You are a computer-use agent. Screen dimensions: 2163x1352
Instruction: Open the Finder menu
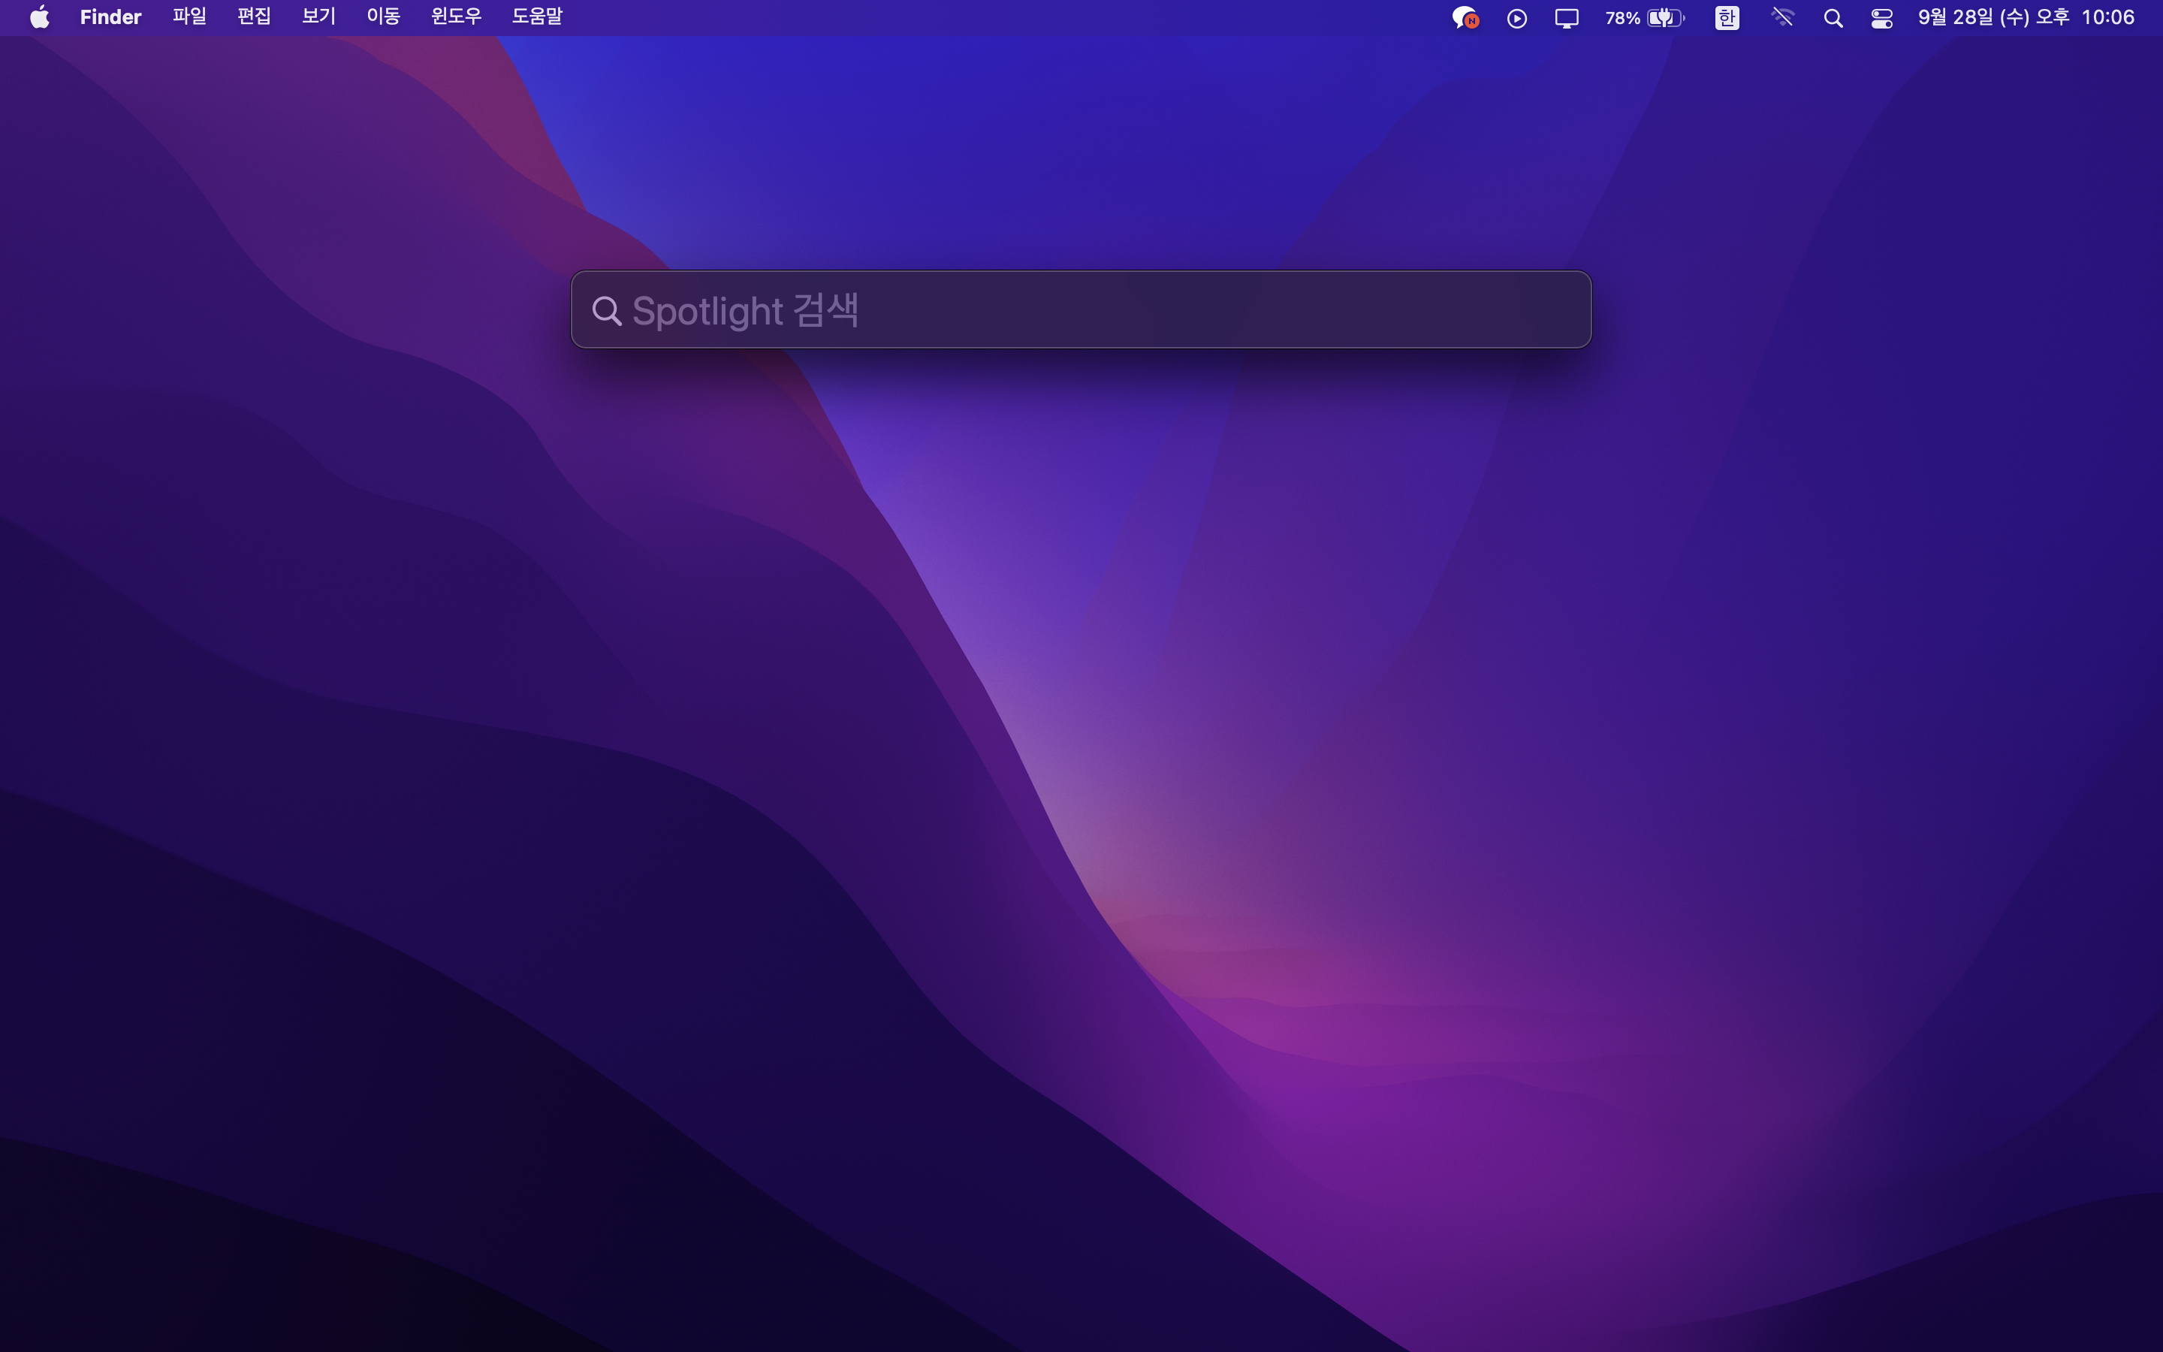point(110,17)
